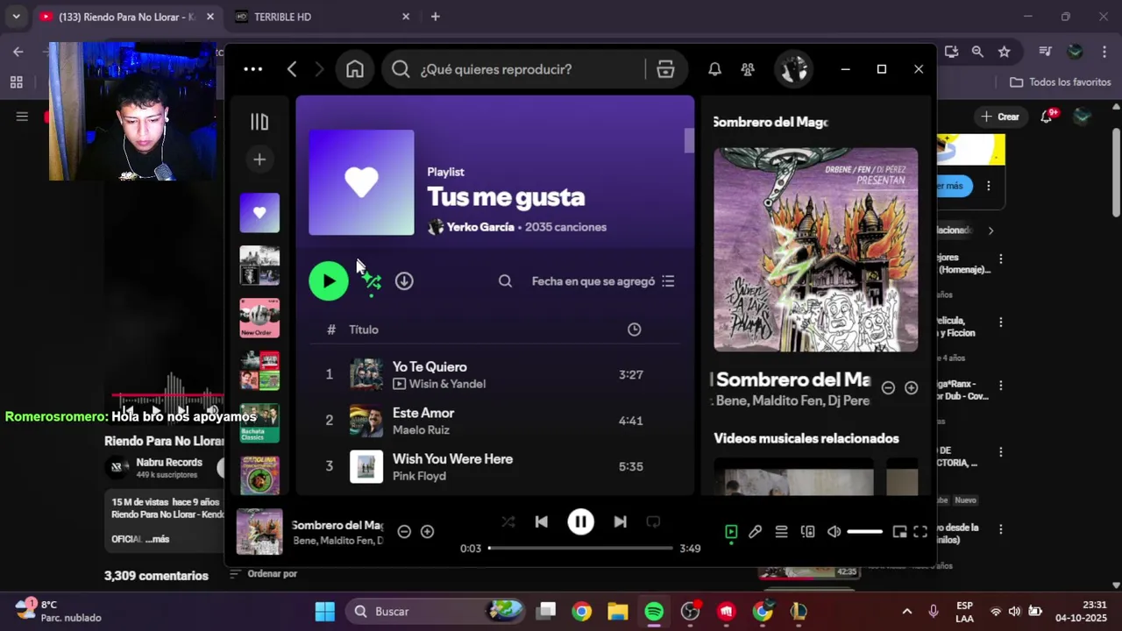The image size is (1122, 631).
Task: Click the song progress bar
Action: (580, 548)
